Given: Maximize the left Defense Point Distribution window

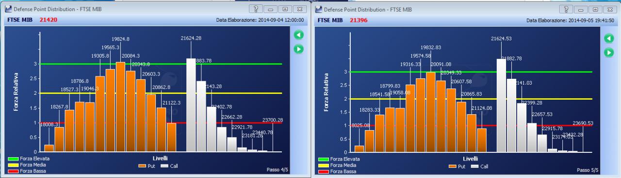Looking at the screenshot, I should click(x=285, y=9).
